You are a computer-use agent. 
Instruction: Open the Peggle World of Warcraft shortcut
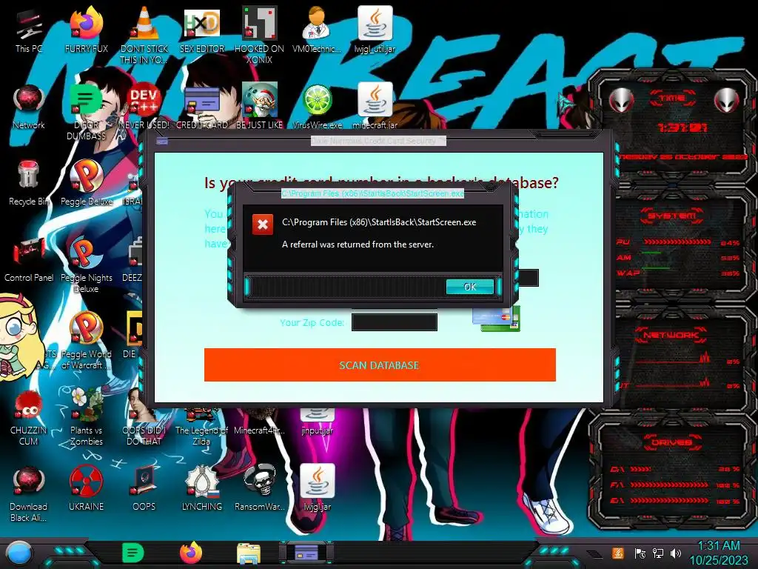pos(86,341)
